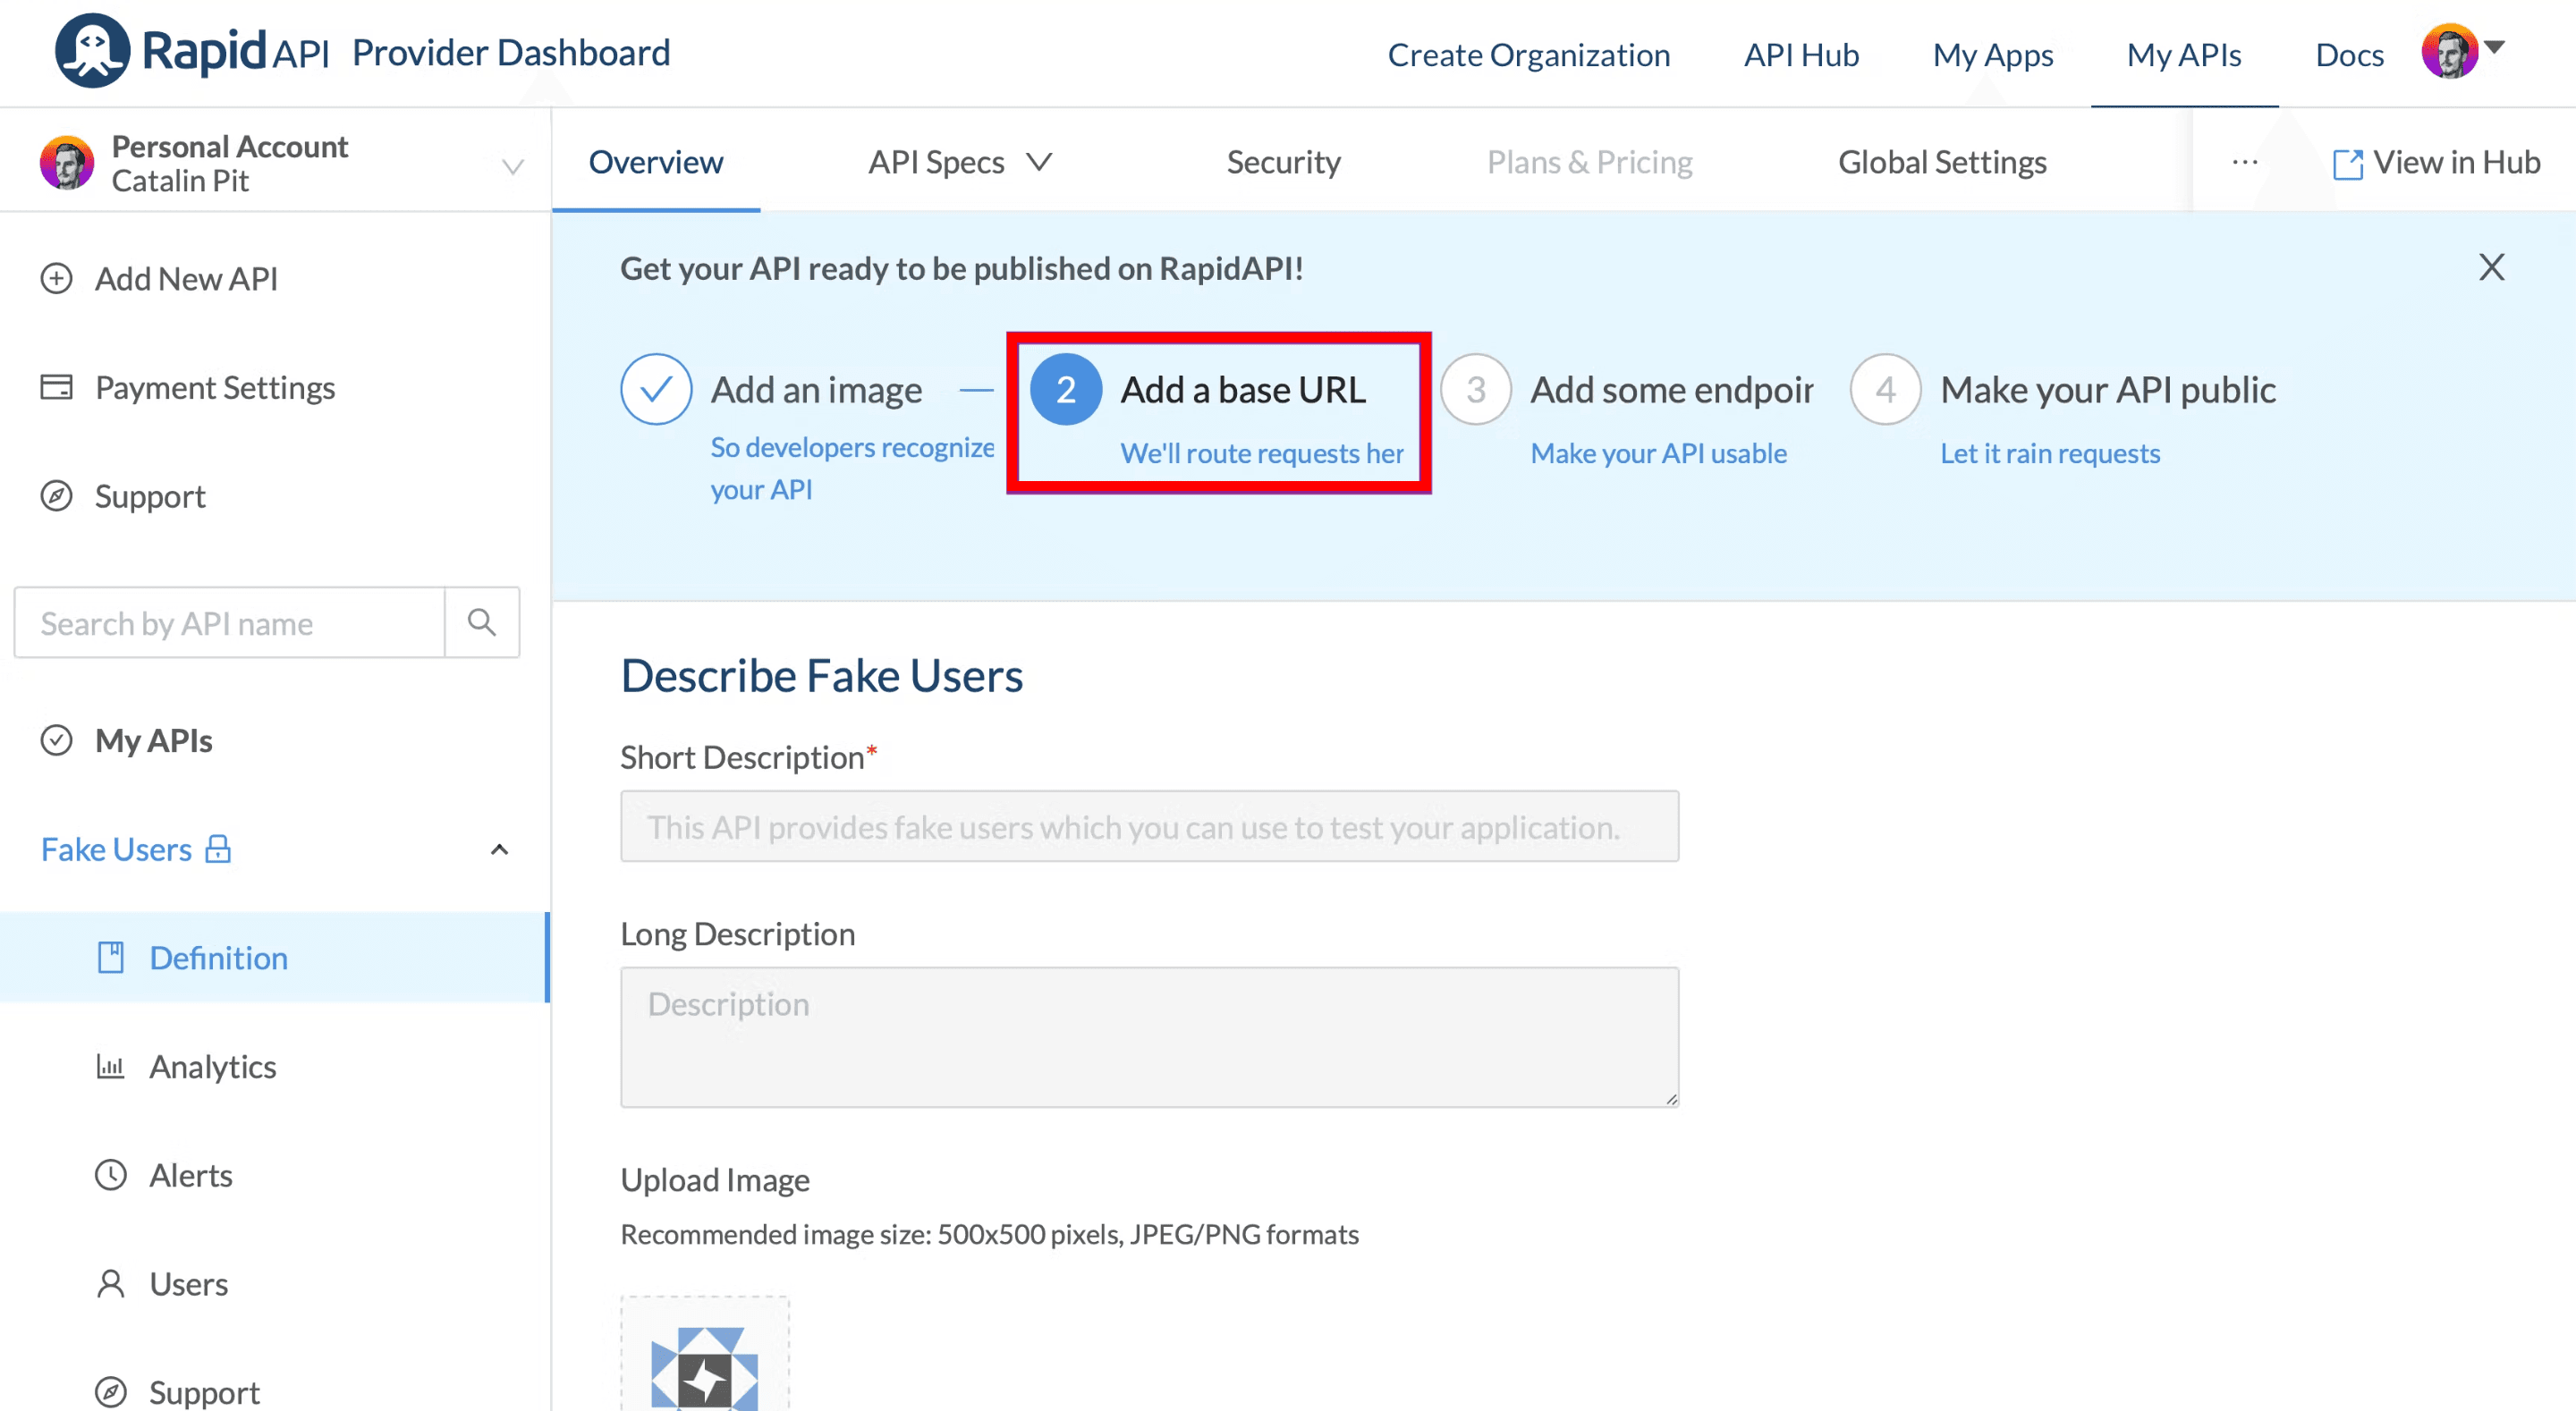2576x1411 pixels.
Task: Switch to the Overview tab
Action: (x=655, y=162)
